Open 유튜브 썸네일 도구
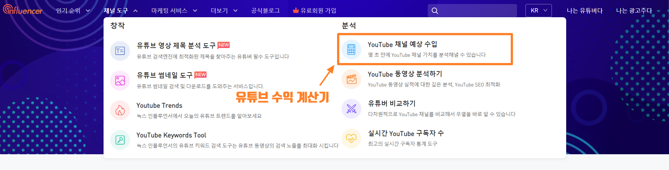 coord(164,75)
